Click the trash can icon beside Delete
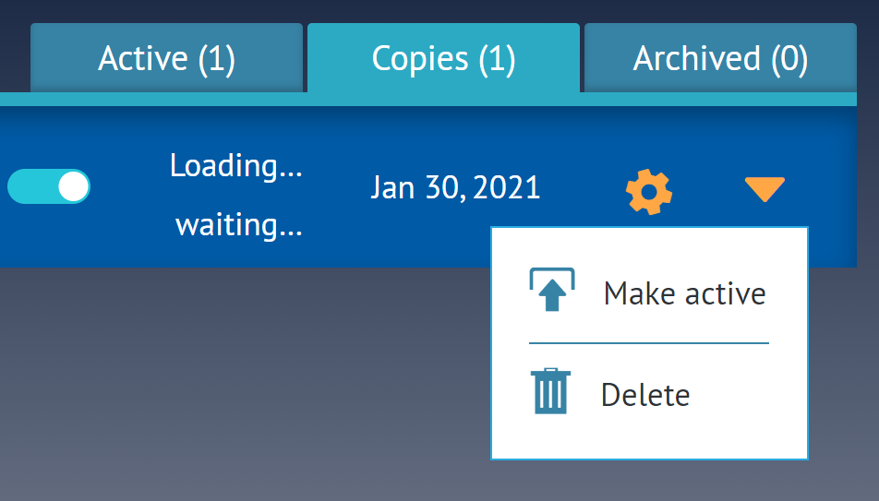 550,391
